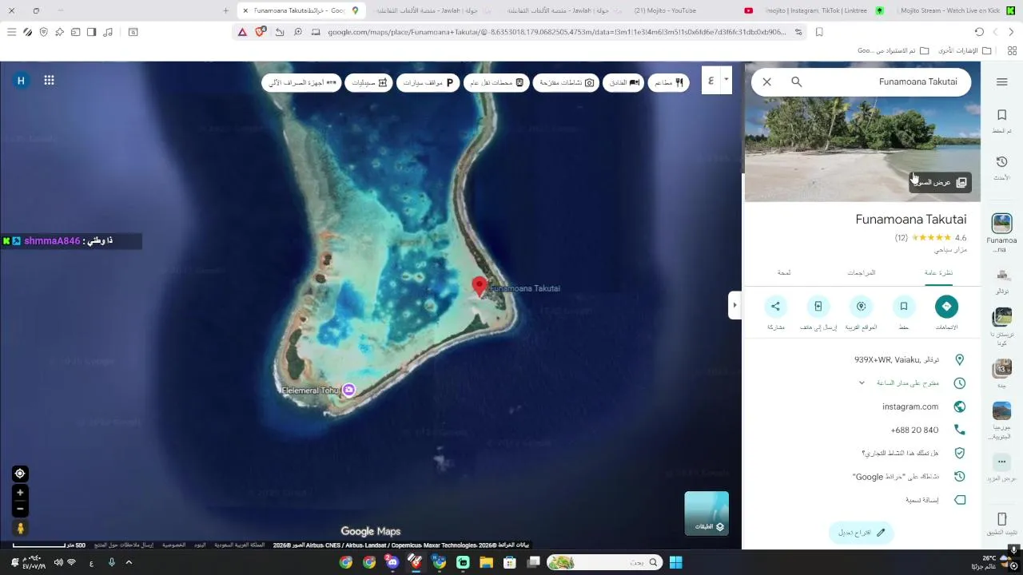Open the Georgia recent place thumbnail
The image size is (1023, 575).
[1001, 410]
